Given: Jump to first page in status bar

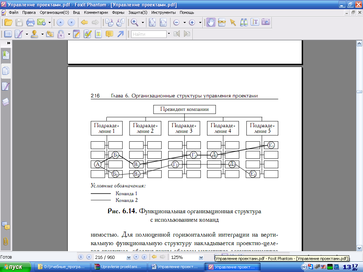Looking at the screenshot, I should click(81, 257).
